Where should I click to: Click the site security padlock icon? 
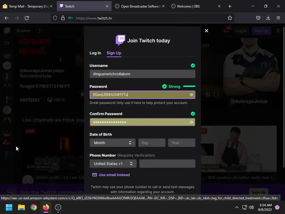pyautogui.click(x=63, y=18)
